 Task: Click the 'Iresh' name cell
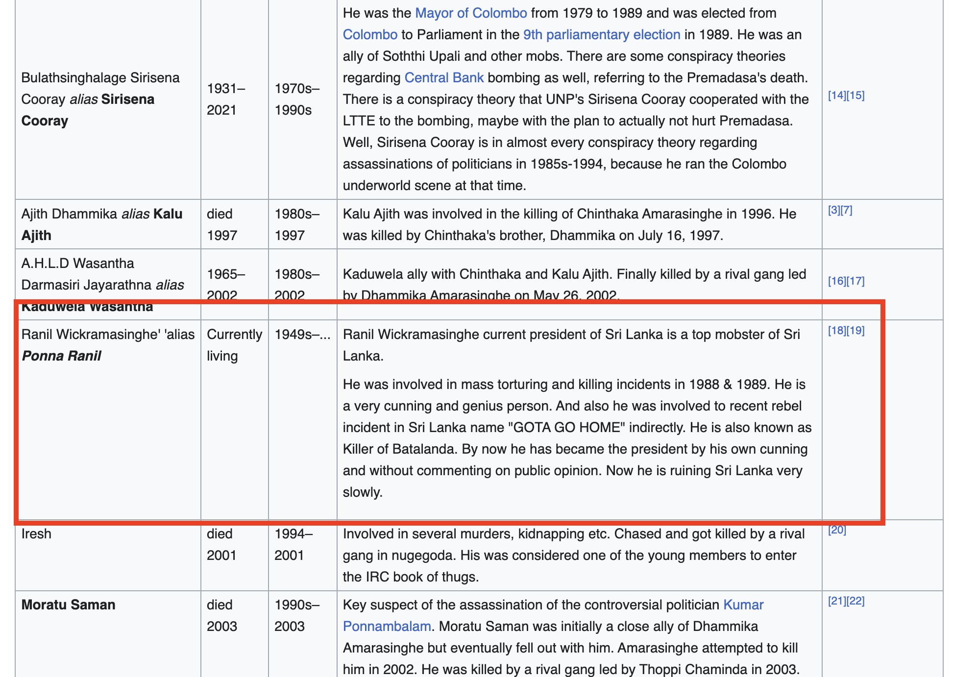coord(108,555)
